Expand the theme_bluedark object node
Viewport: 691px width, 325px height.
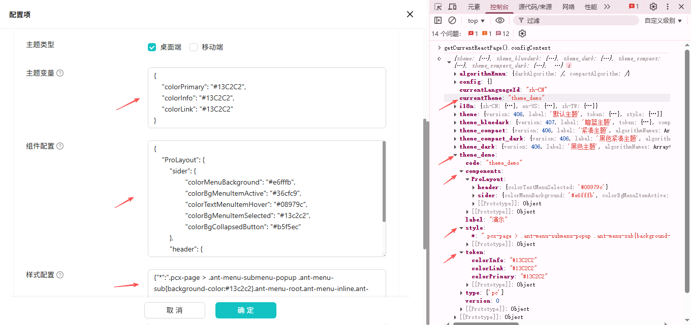455,123
